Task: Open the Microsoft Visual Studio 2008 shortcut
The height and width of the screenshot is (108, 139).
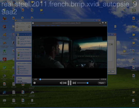Action: (x=4, y=45)
